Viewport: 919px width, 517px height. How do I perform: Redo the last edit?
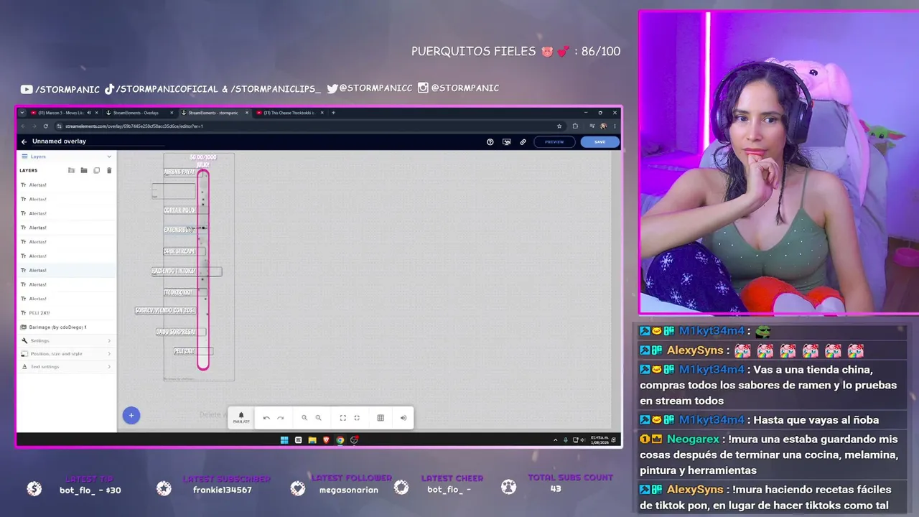(x=281, y=417)
